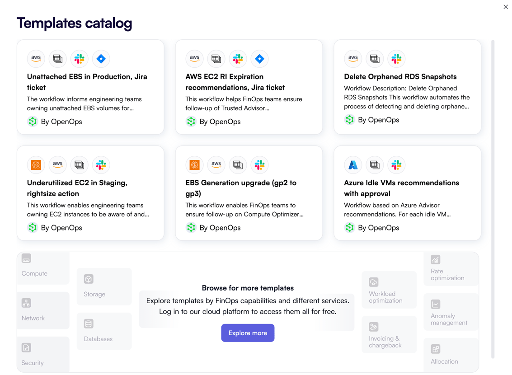This screenshot has width=512, height=375.
Task: Click table icon on EBS Generation upgrade card
Action: 238,165
